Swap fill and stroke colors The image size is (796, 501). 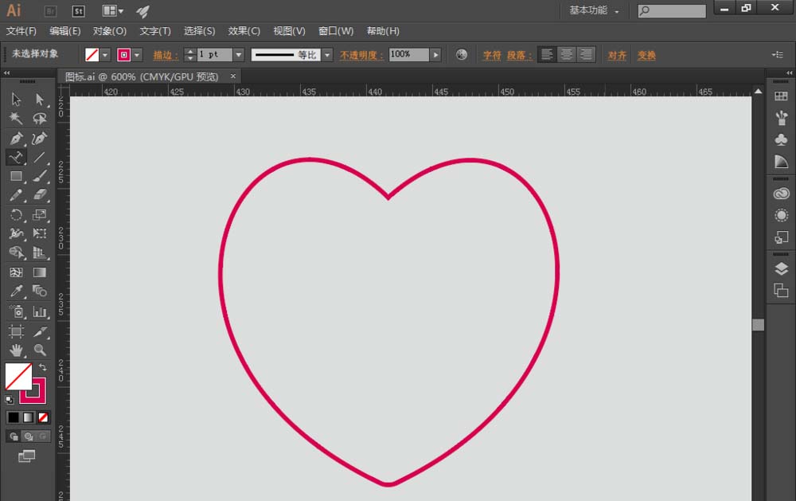43,367
